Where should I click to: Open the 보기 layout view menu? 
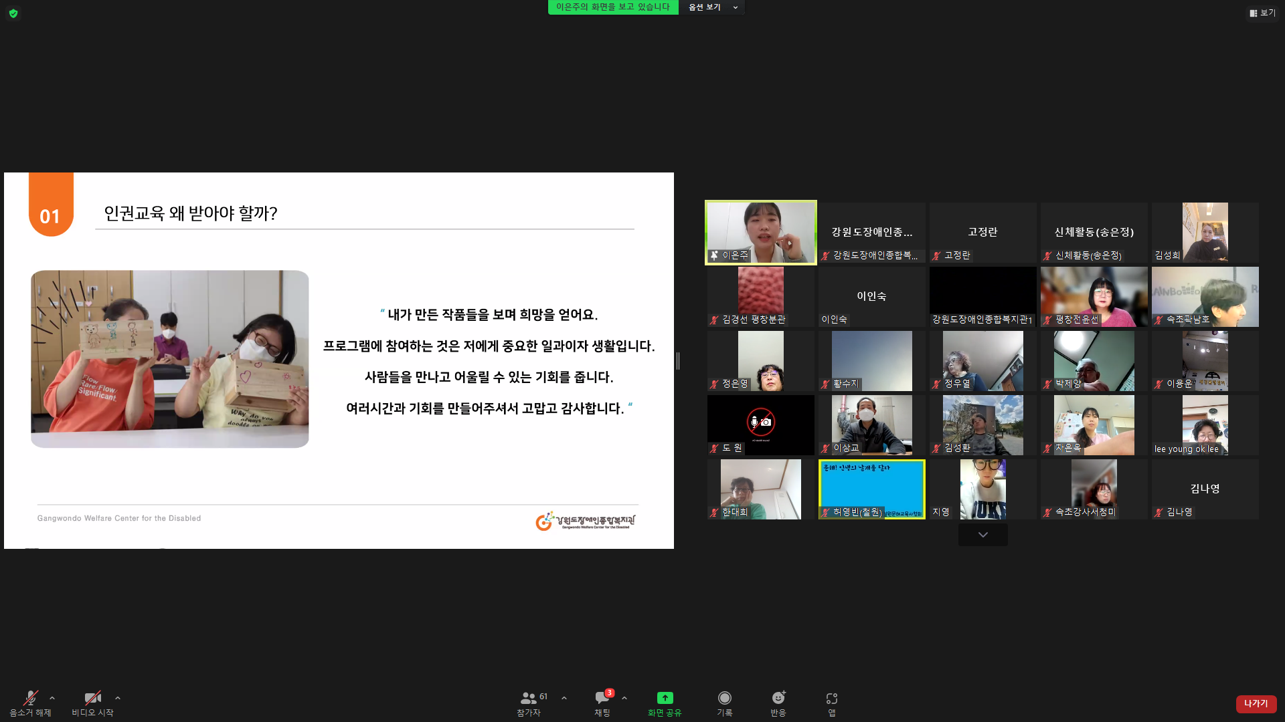(x=1262, y=13)
